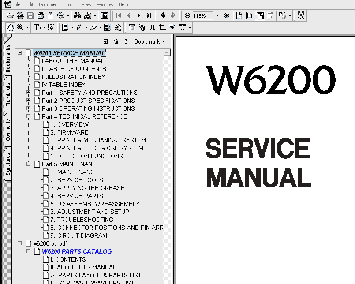The width and height of the screenshot is (355, 284).
Task: Expand Part 2 PRODUCT SPECIFICATIONS bookmark
Action: (x=28, y=101)
